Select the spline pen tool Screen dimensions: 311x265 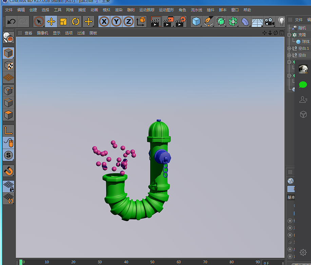coord(209,21)
